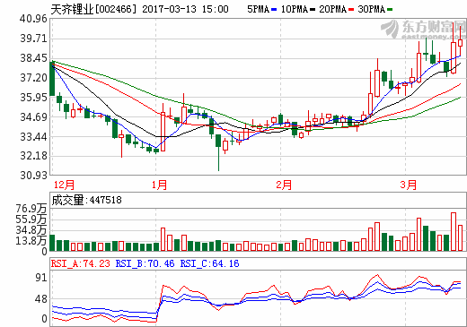Click the 34.8万 volume axis label

(31, 230)
